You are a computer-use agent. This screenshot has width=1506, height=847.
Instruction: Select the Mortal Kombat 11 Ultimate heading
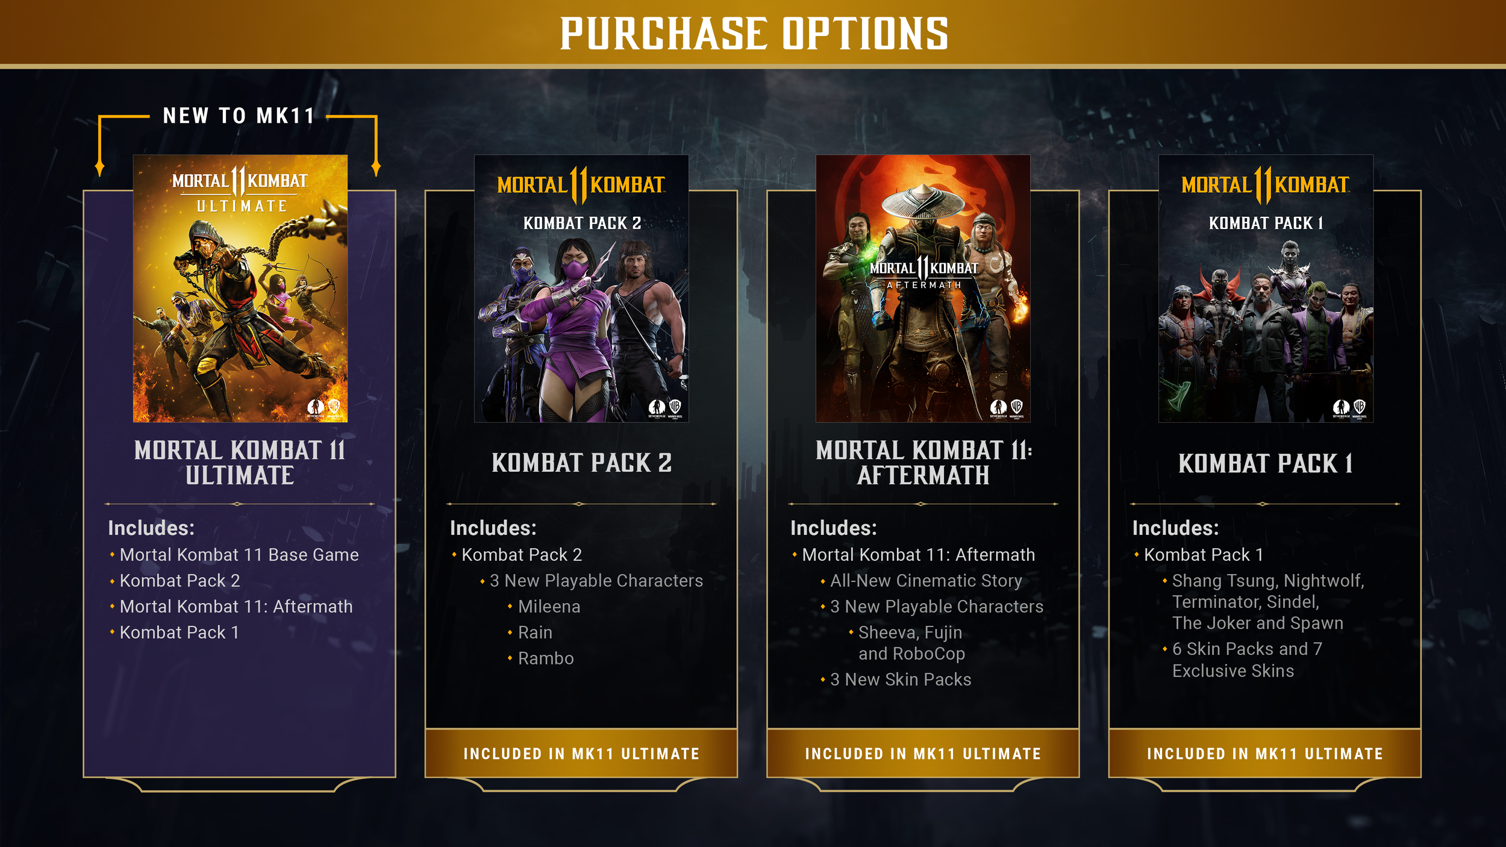[240, 463]
